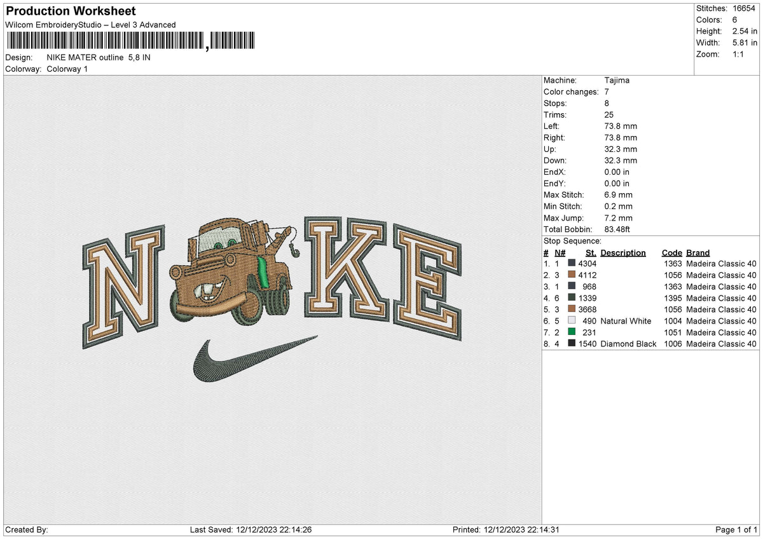
Task: Click the Machine value 'Tajima'
Action: 617,81
